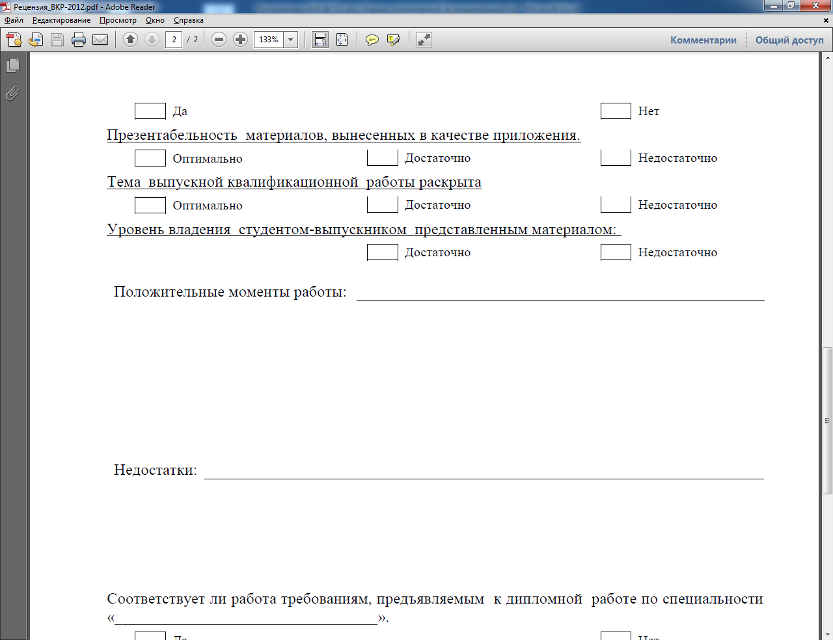This screenshot has width=833, height=640.
Task: Check Достаточно under Тема выпускной работы раскрыта
Action: (383, 204)
